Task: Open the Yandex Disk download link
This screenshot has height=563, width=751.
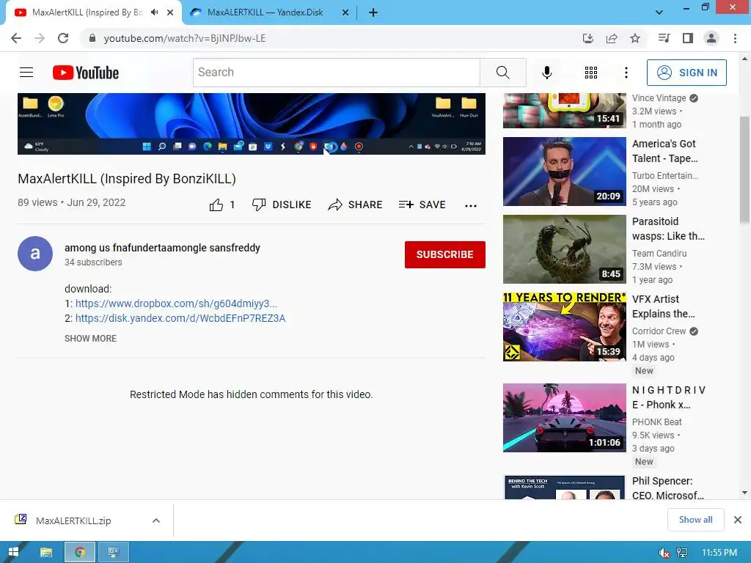Action: [x=180, y=318]
